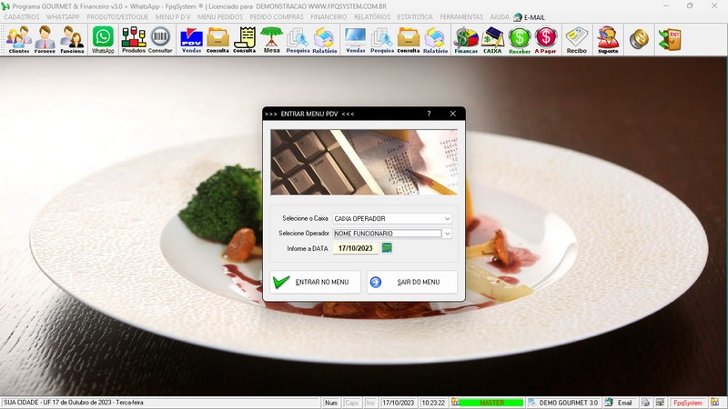Screen dimensions: 728x409
Task: Open the FINANCEIRO menu
Action: point(329,17)
